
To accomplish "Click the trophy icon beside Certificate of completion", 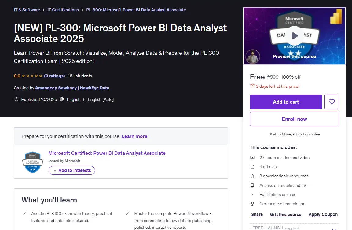I will pos(252,204).
